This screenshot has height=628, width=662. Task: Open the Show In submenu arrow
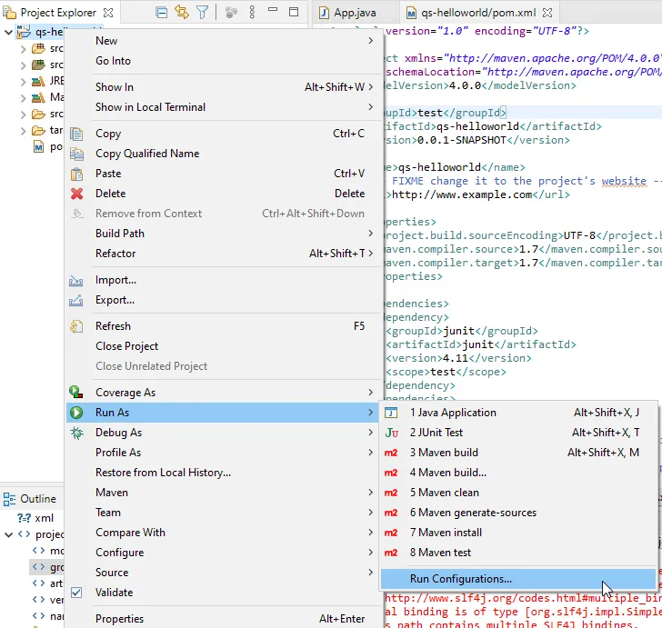coord(370,87)
